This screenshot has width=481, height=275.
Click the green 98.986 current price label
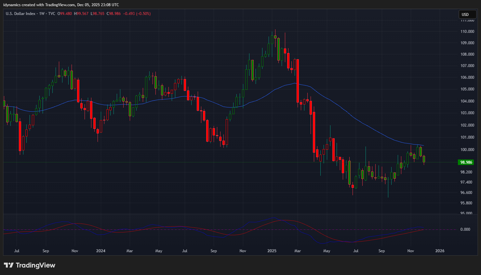[x=466, y=162]
